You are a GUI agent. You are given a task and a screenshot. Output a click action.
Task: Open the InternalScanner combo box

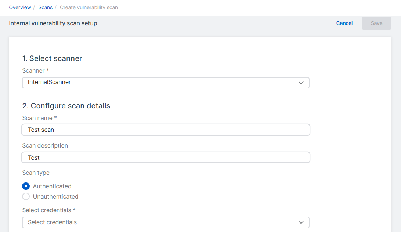pos(166,83)
